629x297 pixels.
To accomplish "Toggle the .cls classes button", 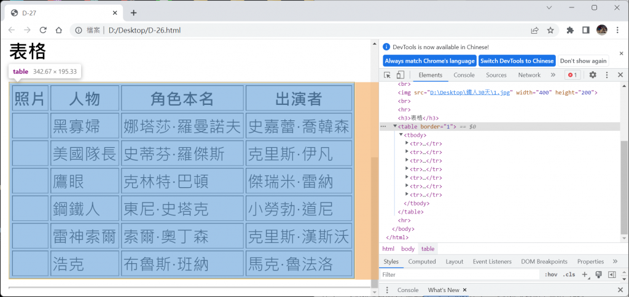I will click(569, 274).
